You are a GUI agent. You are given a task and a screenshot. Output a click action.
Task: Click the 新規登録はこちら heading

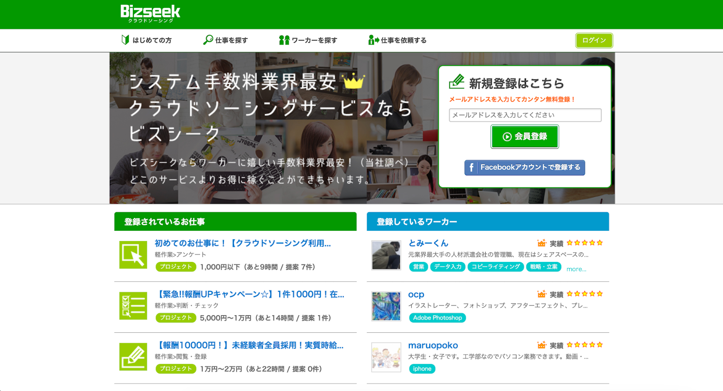tap(516, 83)
